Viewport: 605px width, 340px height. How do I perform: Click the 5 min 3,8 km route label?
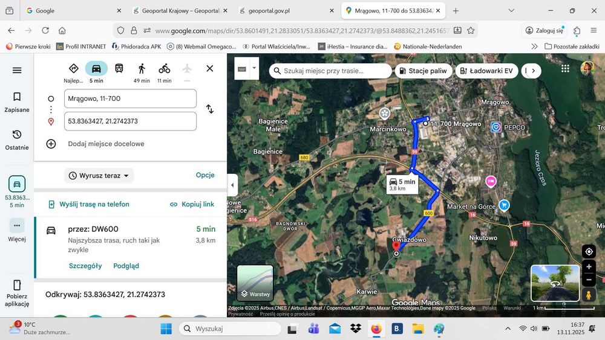pos(402,184)
